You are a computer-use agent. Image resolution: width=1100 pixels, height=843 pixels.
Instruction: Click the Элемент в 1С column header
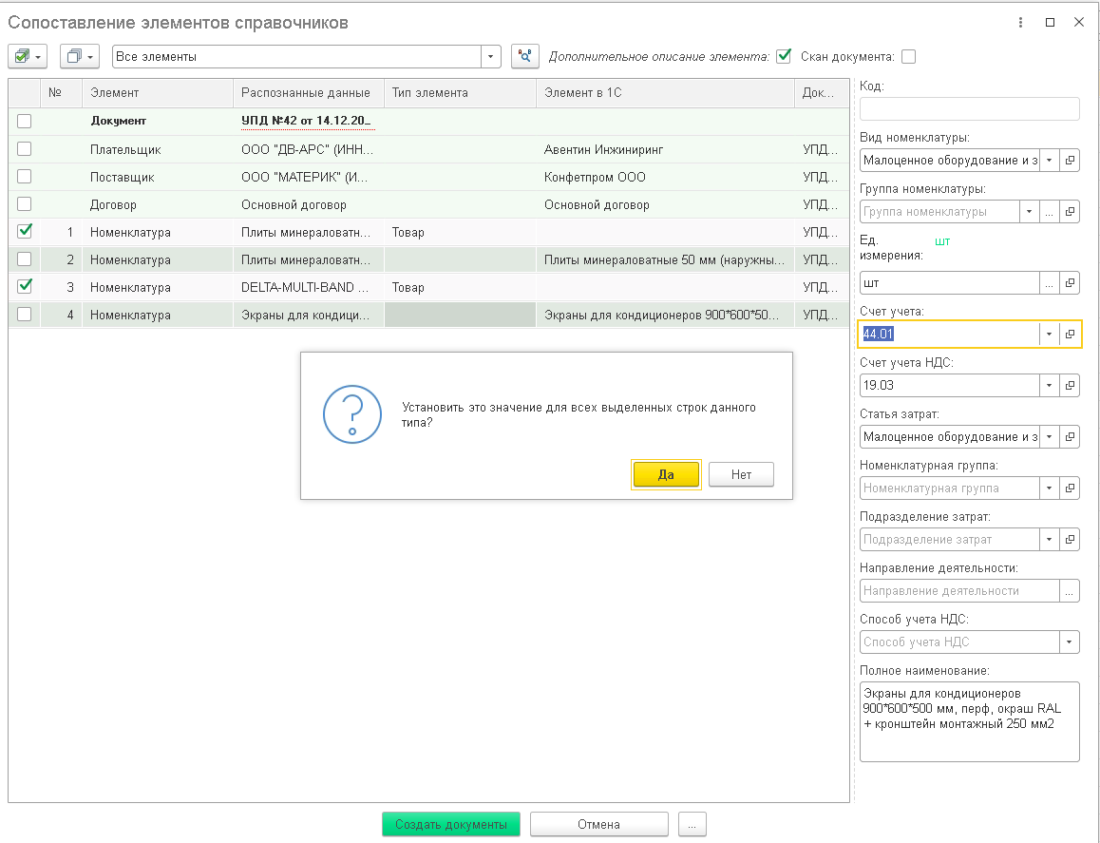click(x=583, y=92)
